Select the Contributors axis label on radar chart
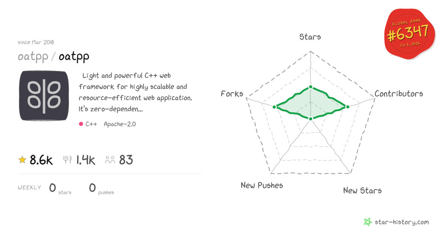 click(x=399, y=94)
